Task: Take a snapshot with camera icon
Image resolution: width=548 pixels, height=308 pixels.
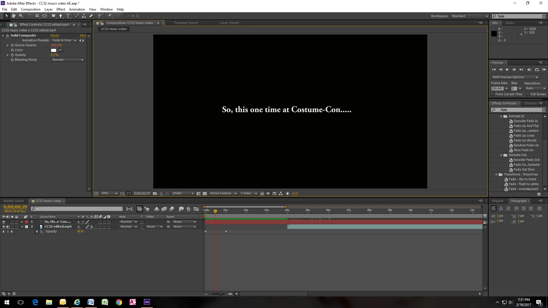Action: (155, 193)
